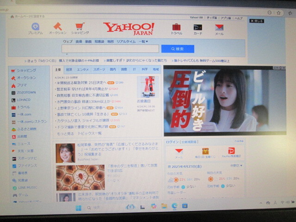Open ZOZOTOWN in the left sidebar
This screenshot has height=222, width=296.
coord(26,92)
